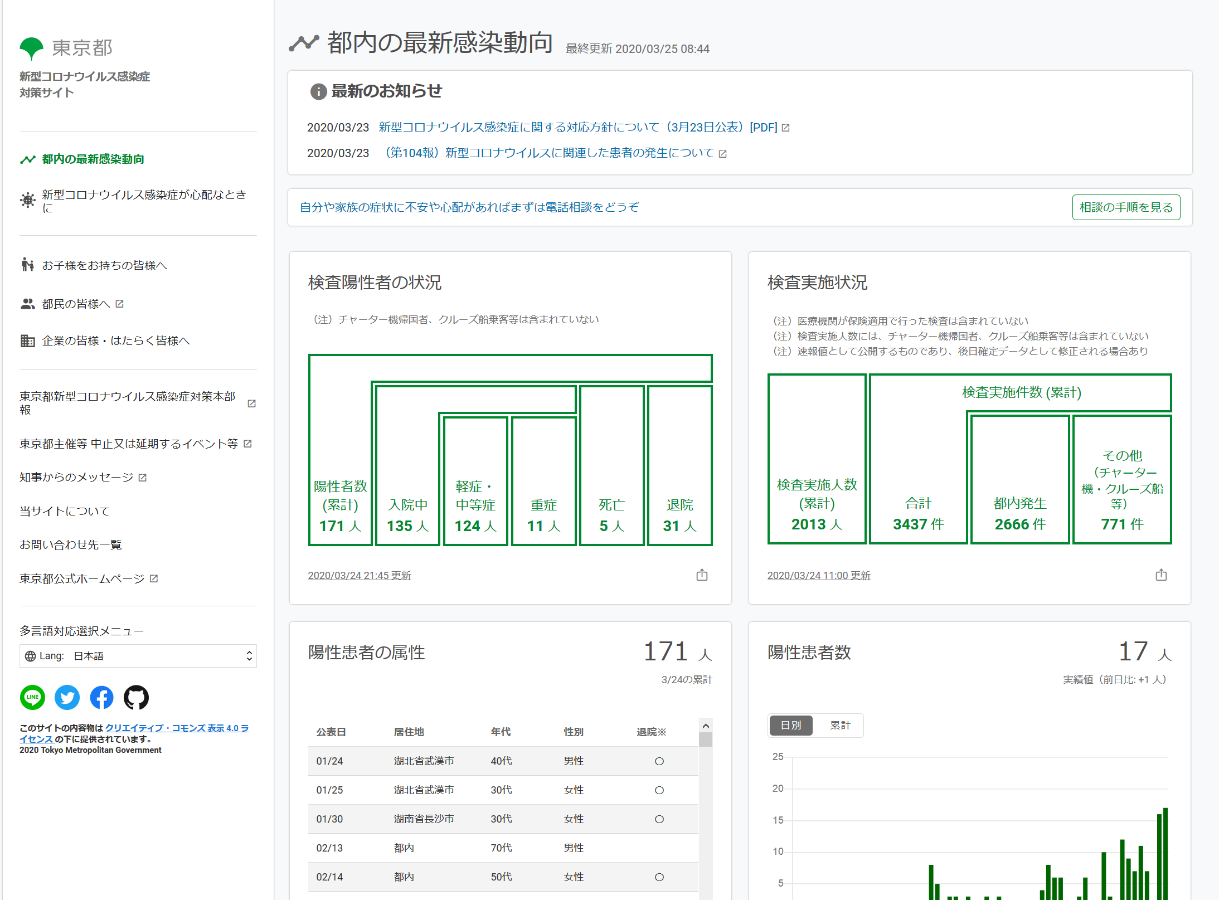The image size is (1219, 900).
Task: Click the 検査実施人数 (累計) 2013 人 box
Action: [817, 459]
